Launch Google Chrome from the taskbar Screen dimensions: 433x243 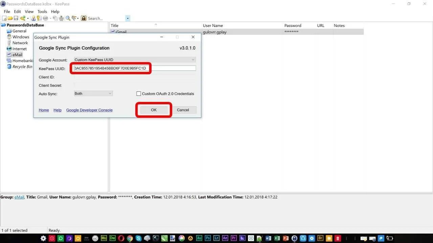click(130, 238)
